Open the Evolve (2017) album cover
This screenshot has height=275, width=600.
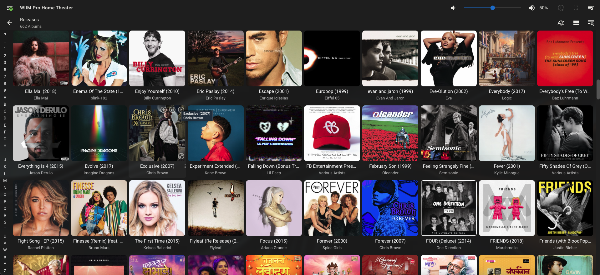pyautogui.click(x=99, y=133)
